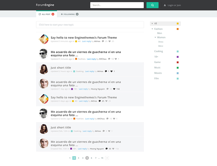
Task: Click the plus icon on Following tab
Action: [62, 14]
